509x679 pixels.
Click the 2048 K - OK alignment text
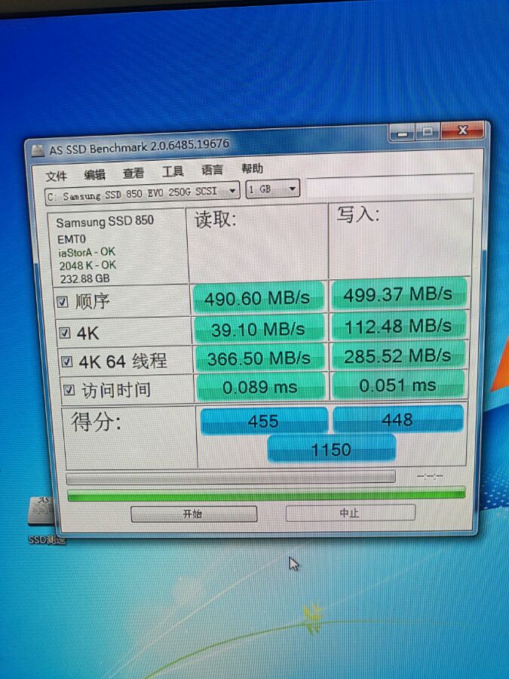(x=88, y=265)
